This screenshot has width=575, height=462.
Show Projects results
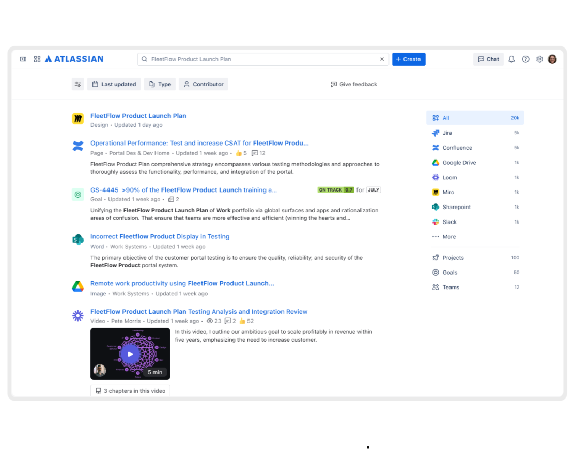(475, 258)
